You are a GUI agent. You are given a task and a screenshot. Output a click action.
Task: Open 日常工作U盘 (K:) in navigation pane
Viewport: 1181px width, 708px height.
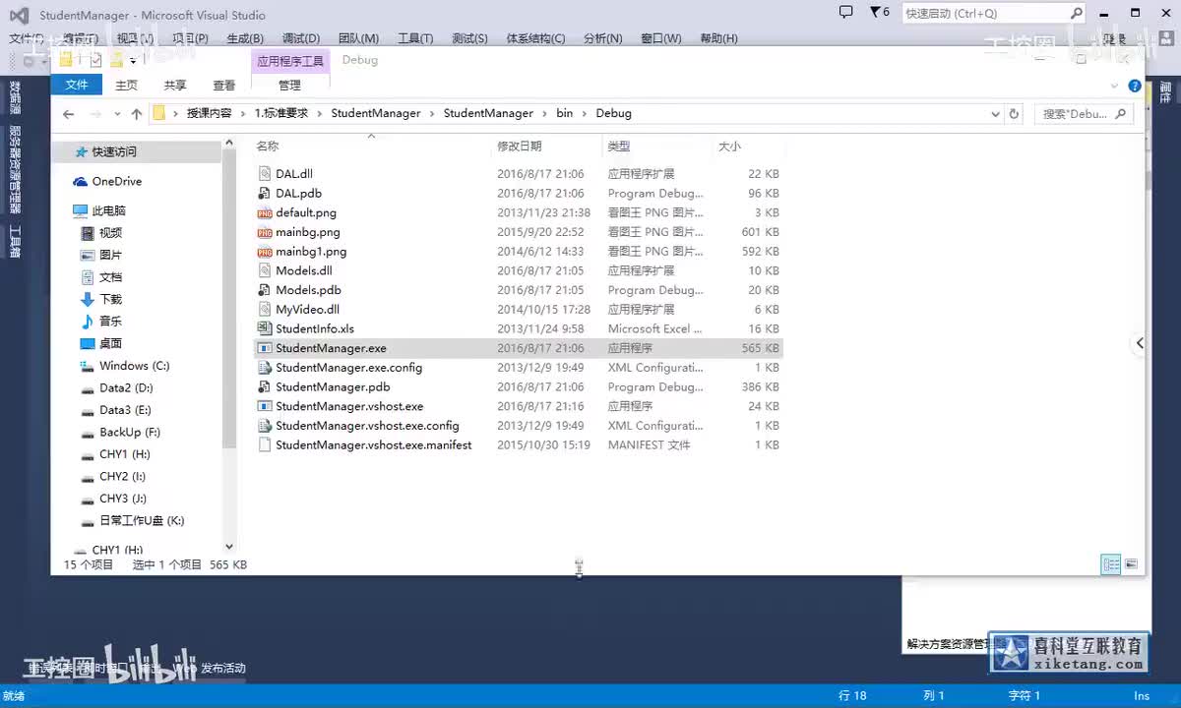click(x=142, y=521)
